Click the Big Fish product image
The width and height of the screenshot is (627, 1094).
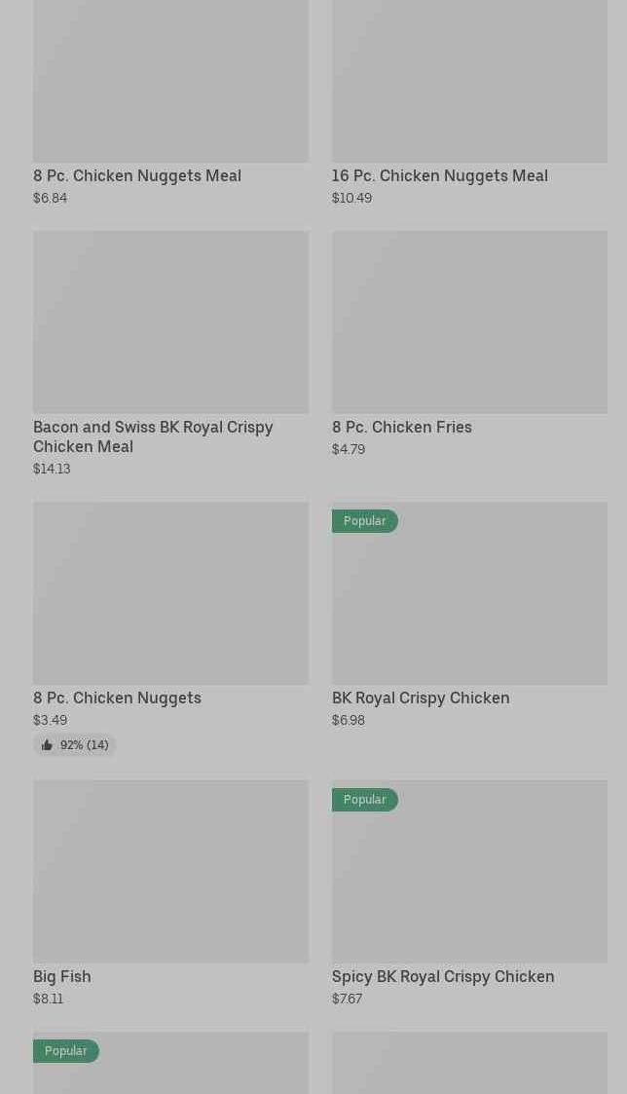(x=170, y=871)
